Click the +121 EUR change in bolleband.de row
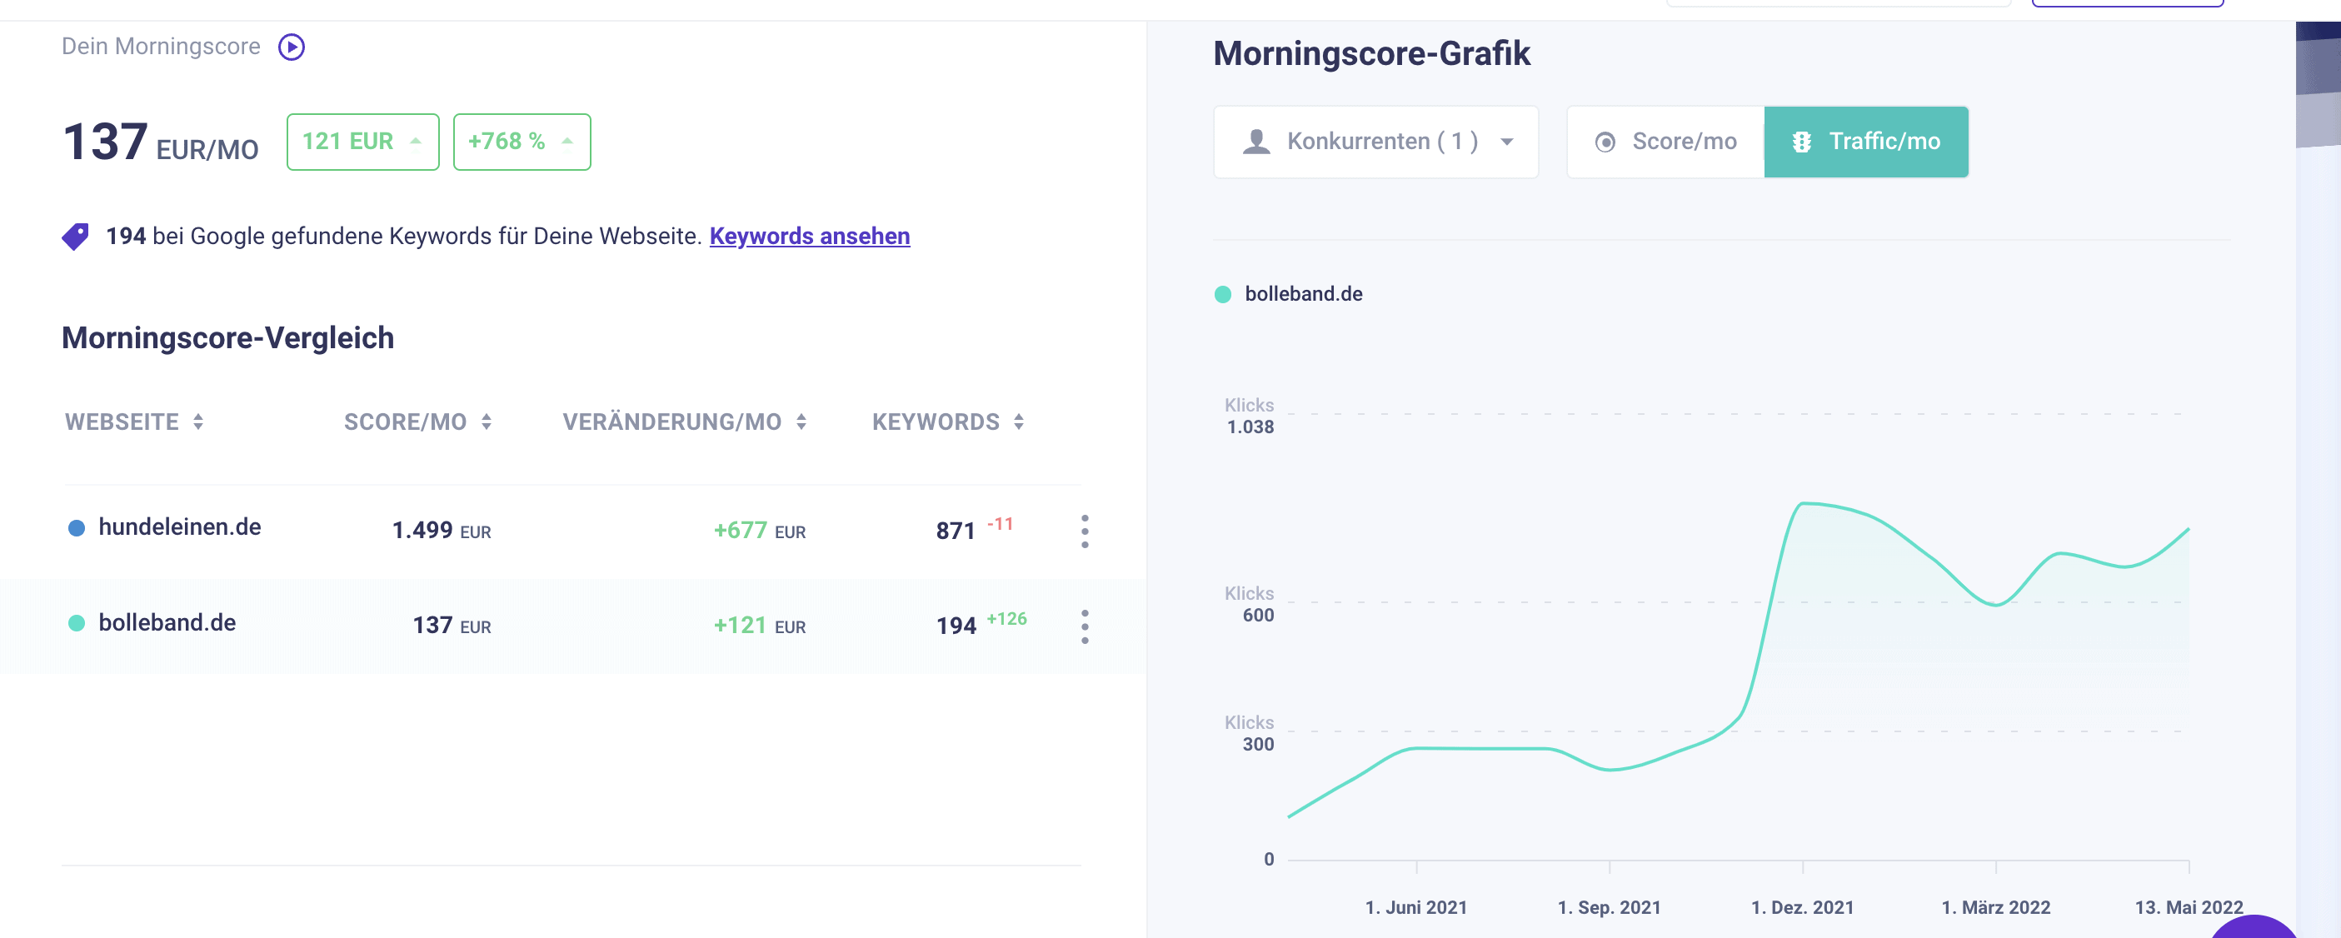The image size is (2341, 938). pos(759,626)
